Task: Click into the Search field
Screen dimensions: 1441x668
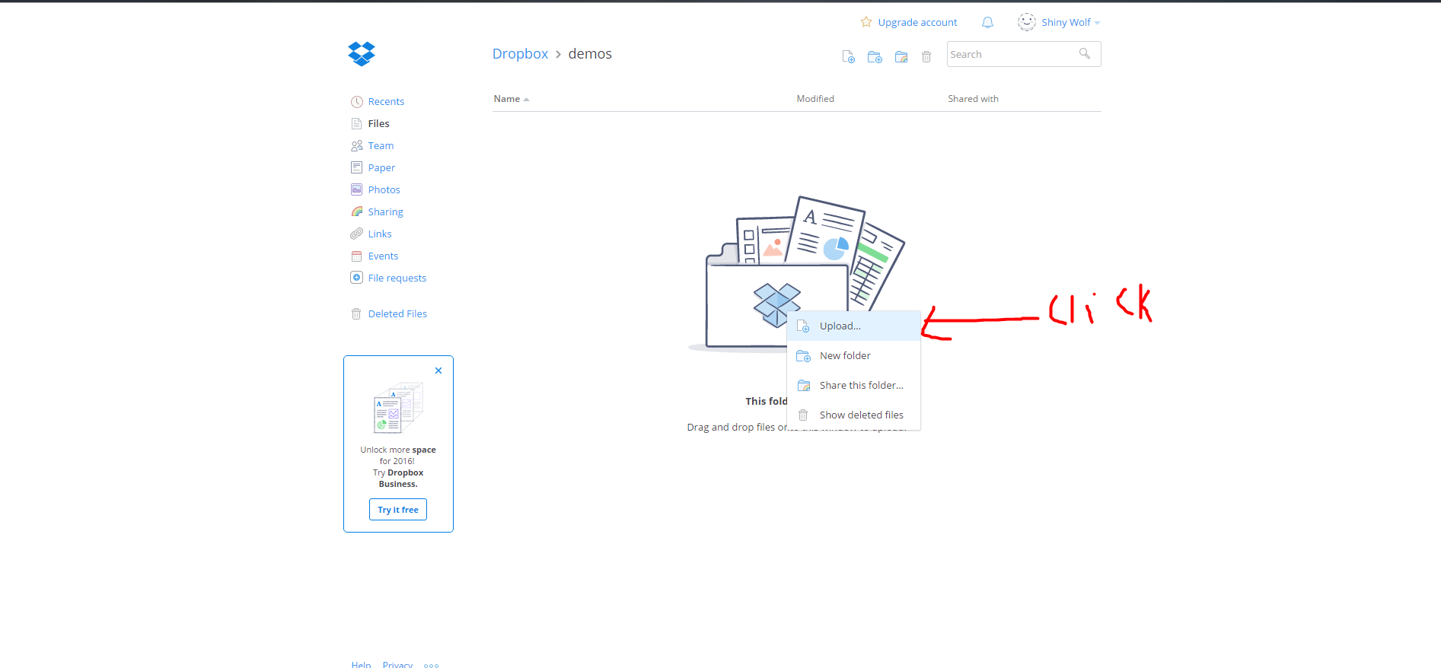Action: [x=1011, y=55]
